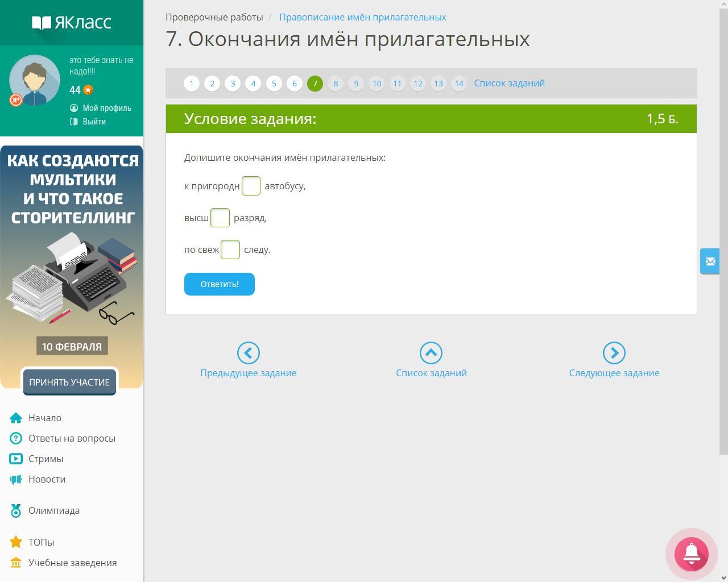
Task: Click the Олимпиада medal icon
Action: pos(16,511)
